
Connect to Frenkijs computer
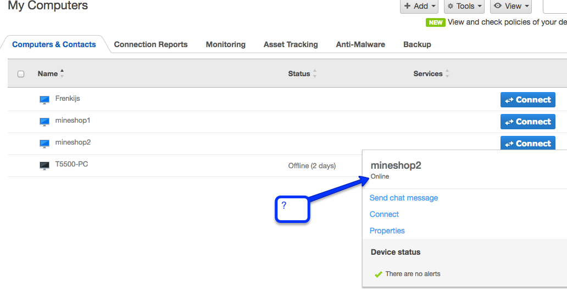point(527,100)
